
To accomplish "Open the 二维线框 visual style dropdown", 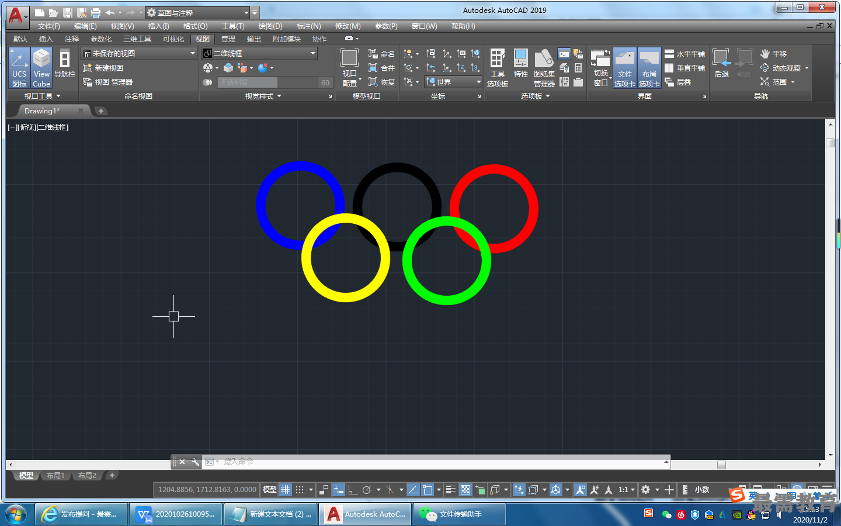I will [259, 53].
